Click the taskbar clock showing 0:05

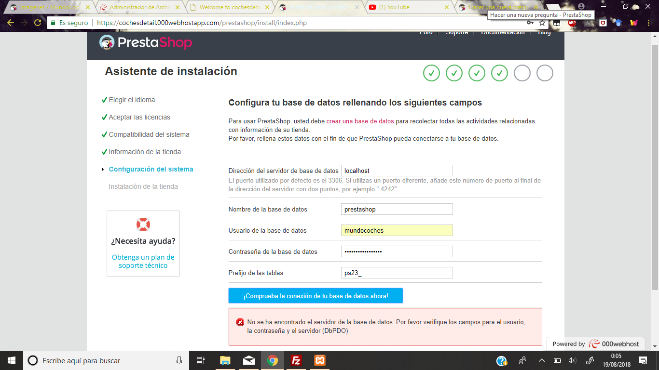coord(616,360)
